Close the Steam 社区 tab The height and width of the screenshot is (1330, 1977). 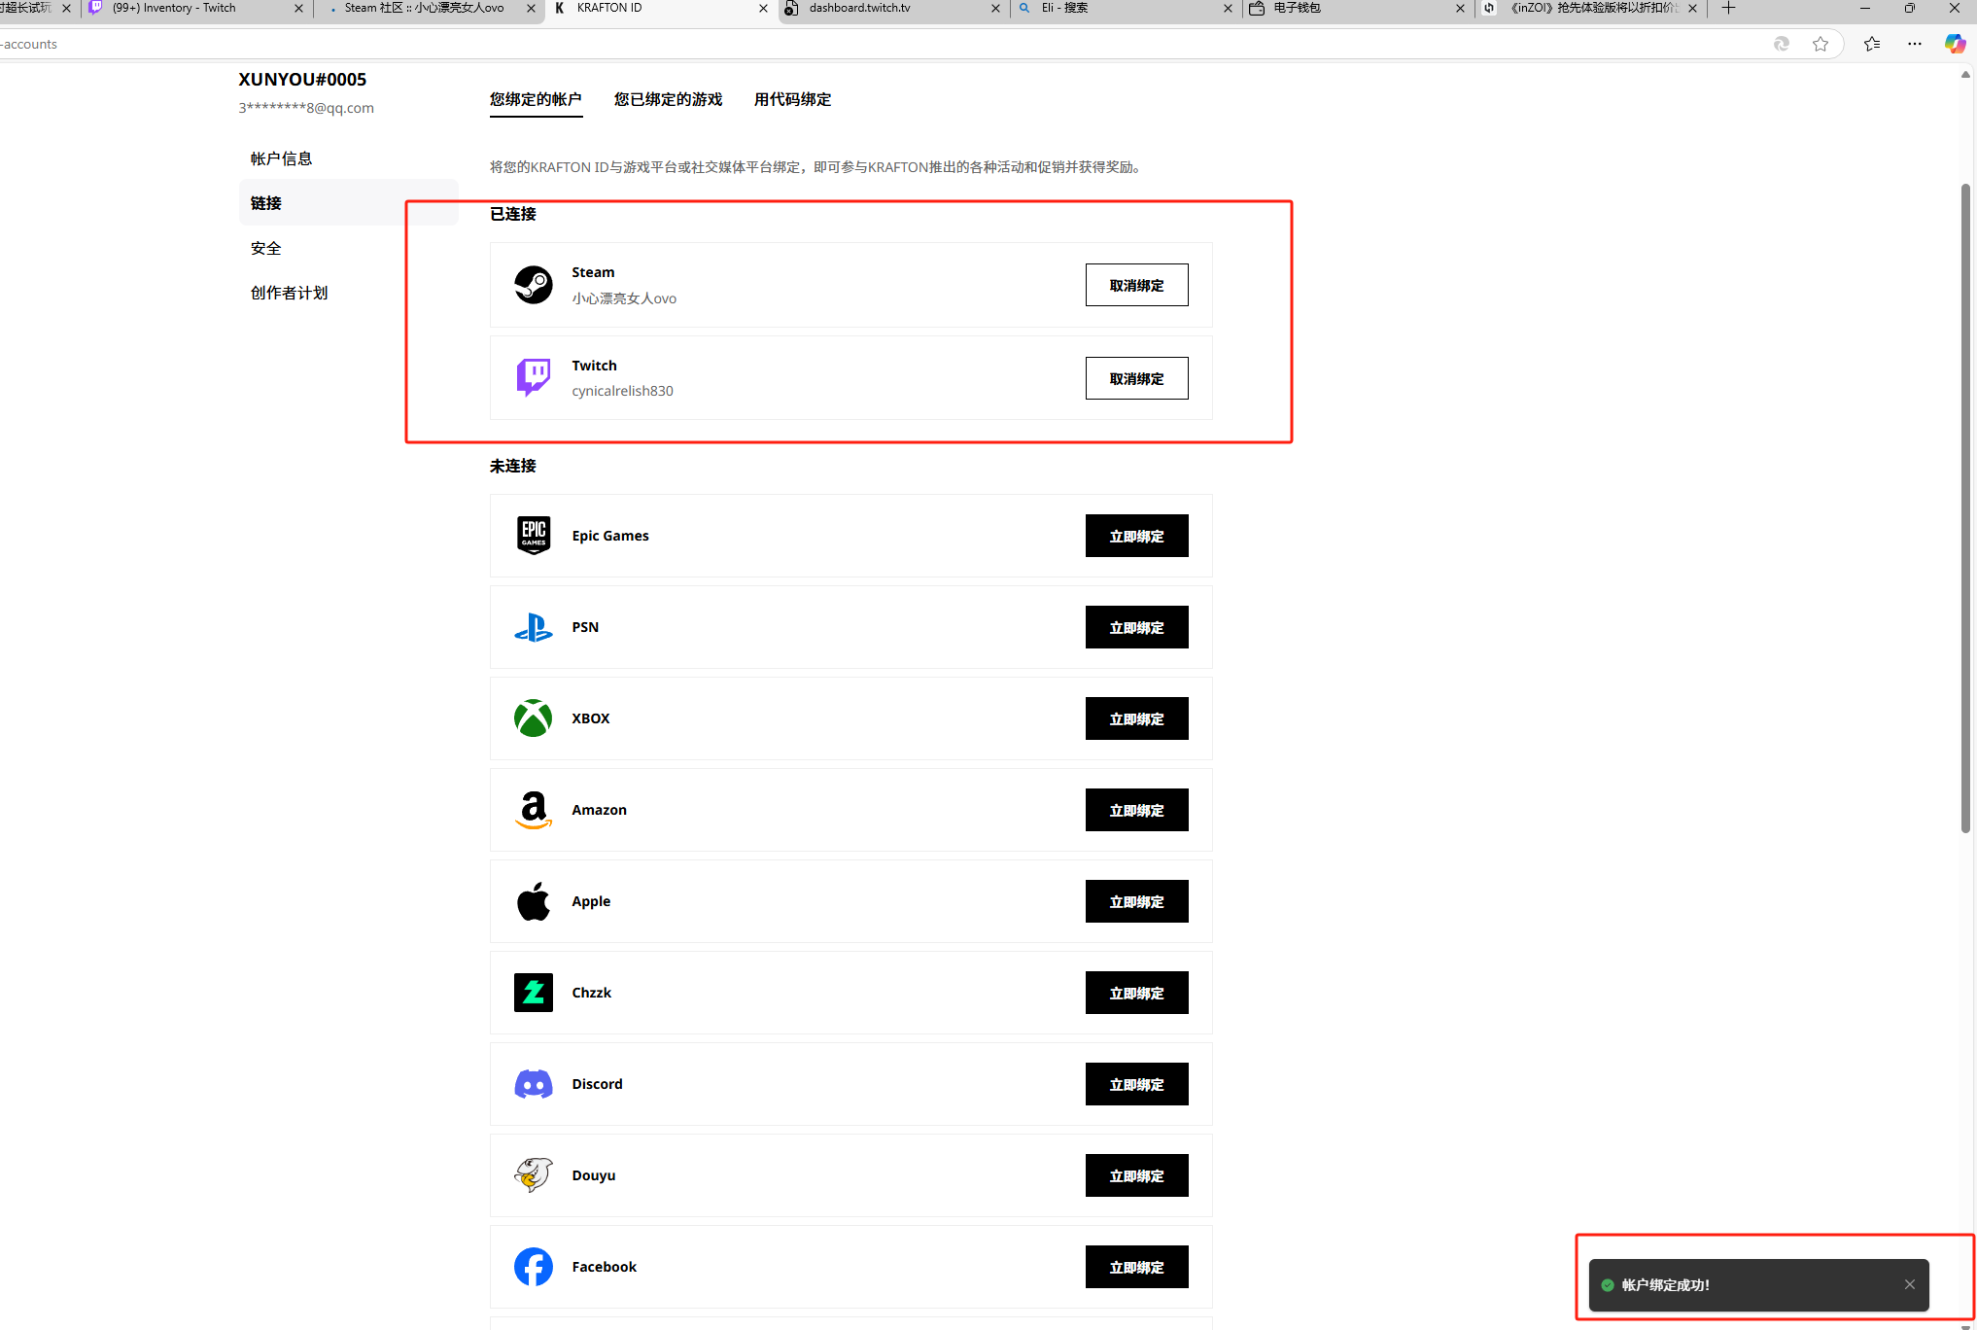[531, 8]
